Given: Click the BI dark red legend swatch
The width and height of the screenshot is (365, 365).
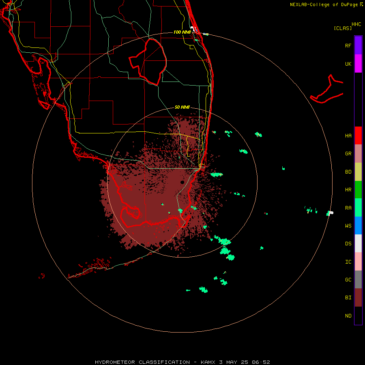Looking at the screenshot, I should tap(358, 298).
